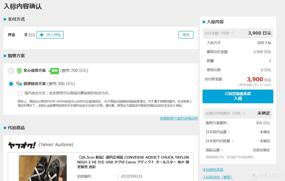Open the 本站服务条款 link
This screenshot has height=181, width=285.
(213, 170)
